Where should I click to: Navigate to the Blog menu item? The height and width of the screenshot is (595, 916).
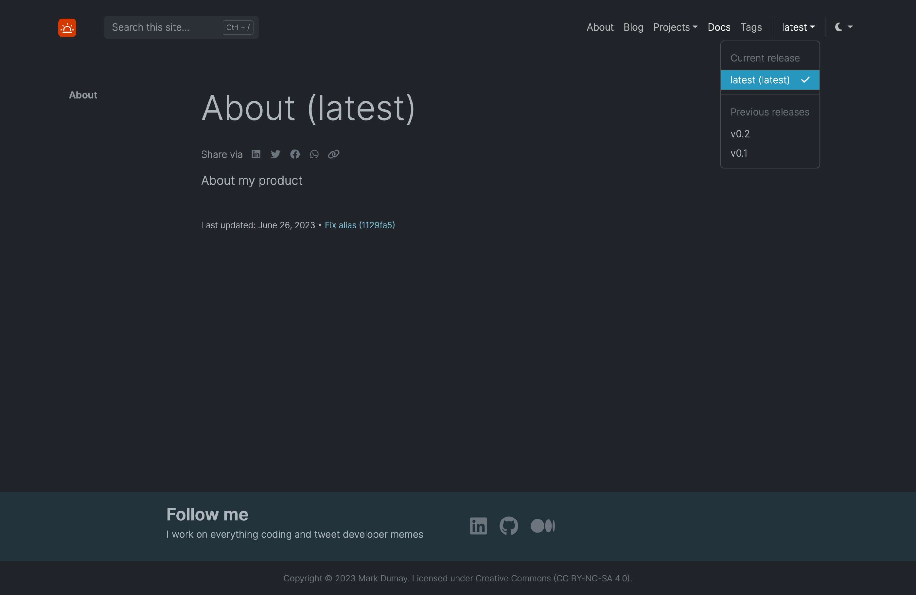[633, 27]
